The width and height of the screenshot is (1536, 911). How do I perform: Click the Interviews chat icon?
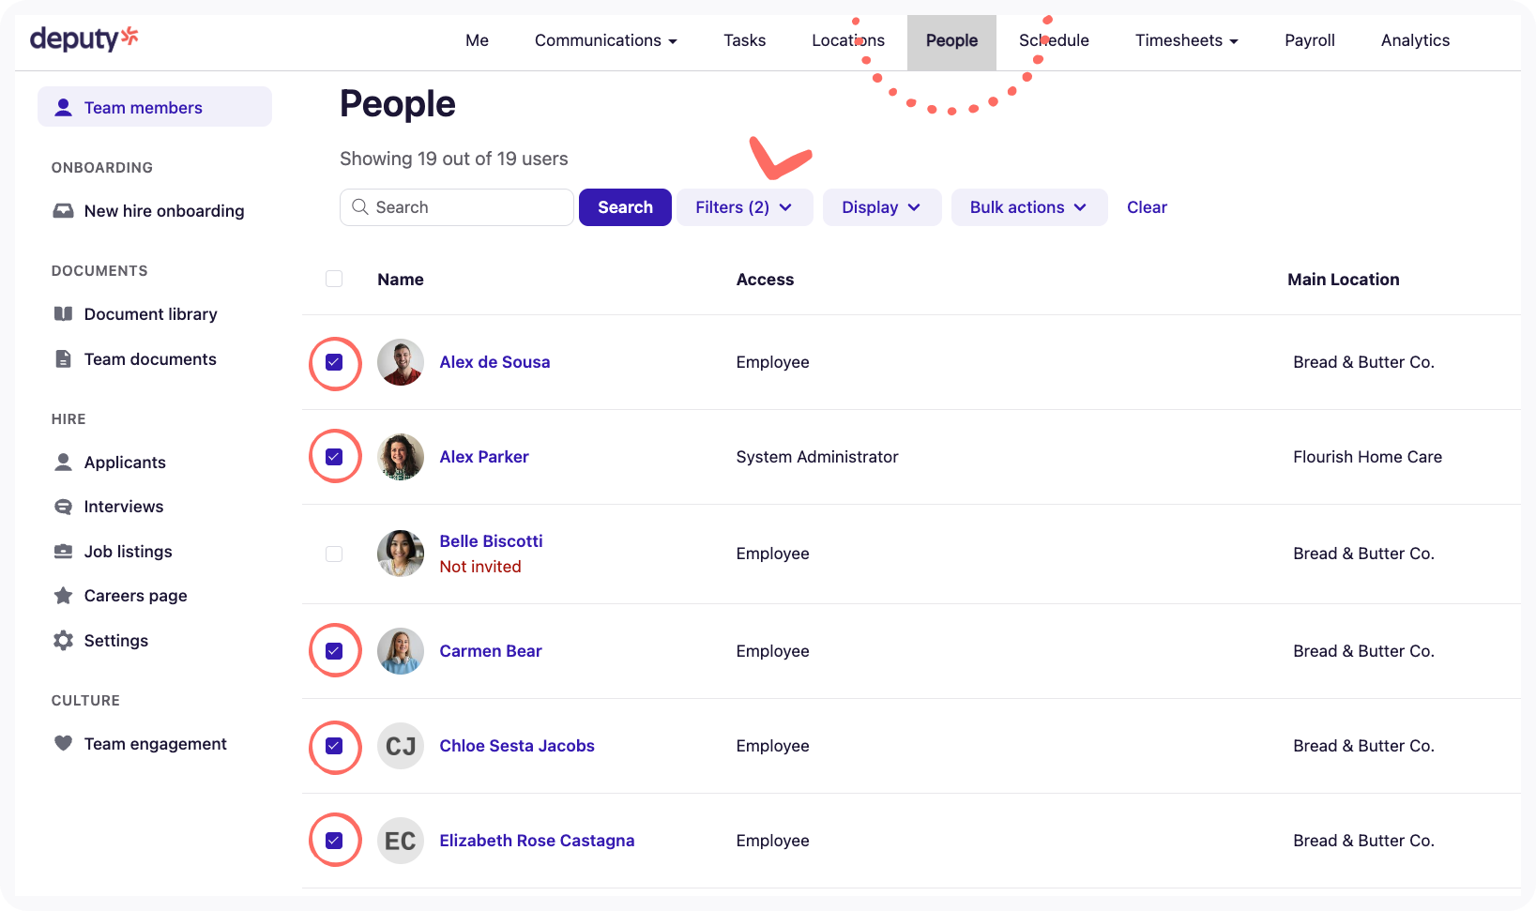(x=63, y=507)
